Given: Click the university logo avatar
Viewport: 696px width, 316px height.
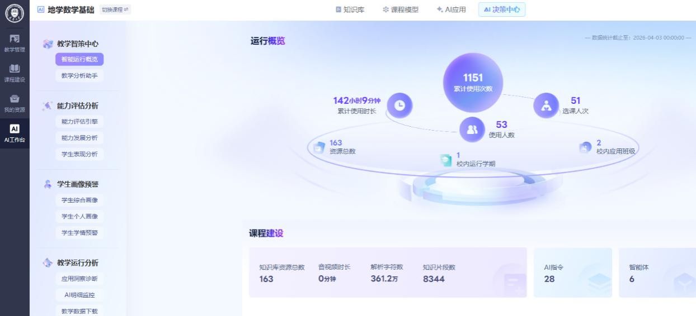Looking at the screenshot, I should coord(15,12).
